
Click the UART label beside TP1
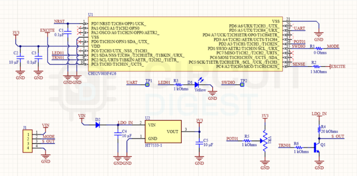(x=132, y=83)
